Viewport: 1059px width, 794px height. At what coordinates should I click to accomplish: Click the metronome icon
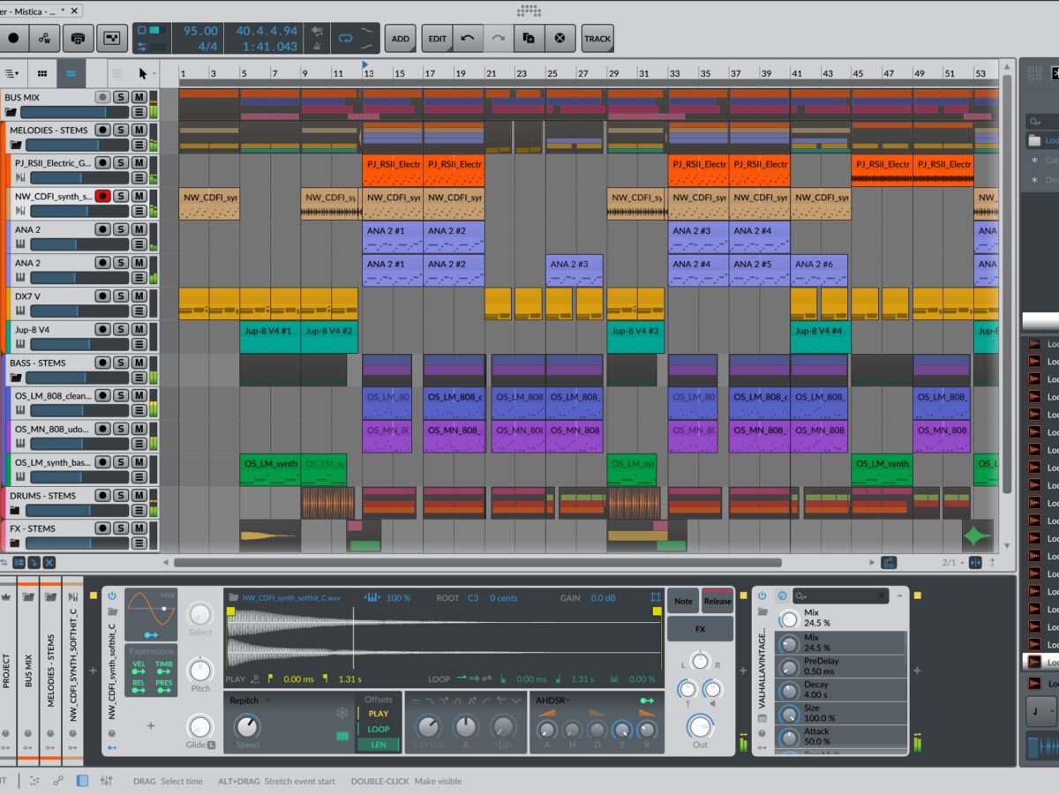(317, 47)
